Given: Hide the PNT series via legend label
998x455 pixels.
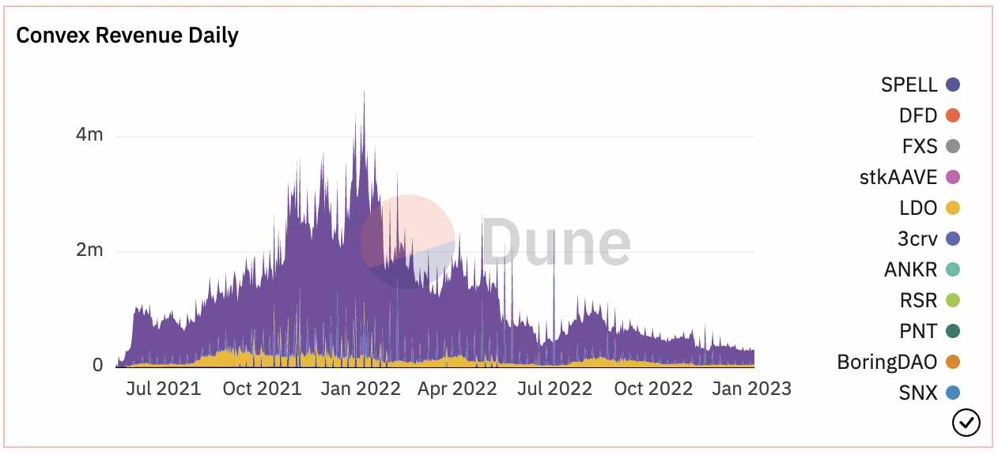Looking at the screenshot, I should 917,332.
